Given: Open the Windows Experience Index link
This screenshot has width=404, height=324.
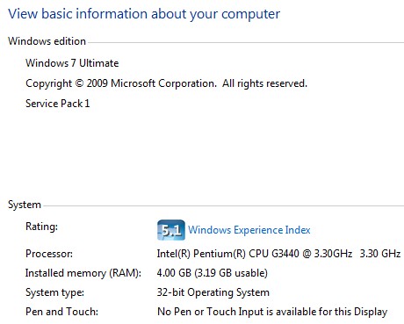Looking at the screenshot, I should pyautogui.click(x=249, y=230).
